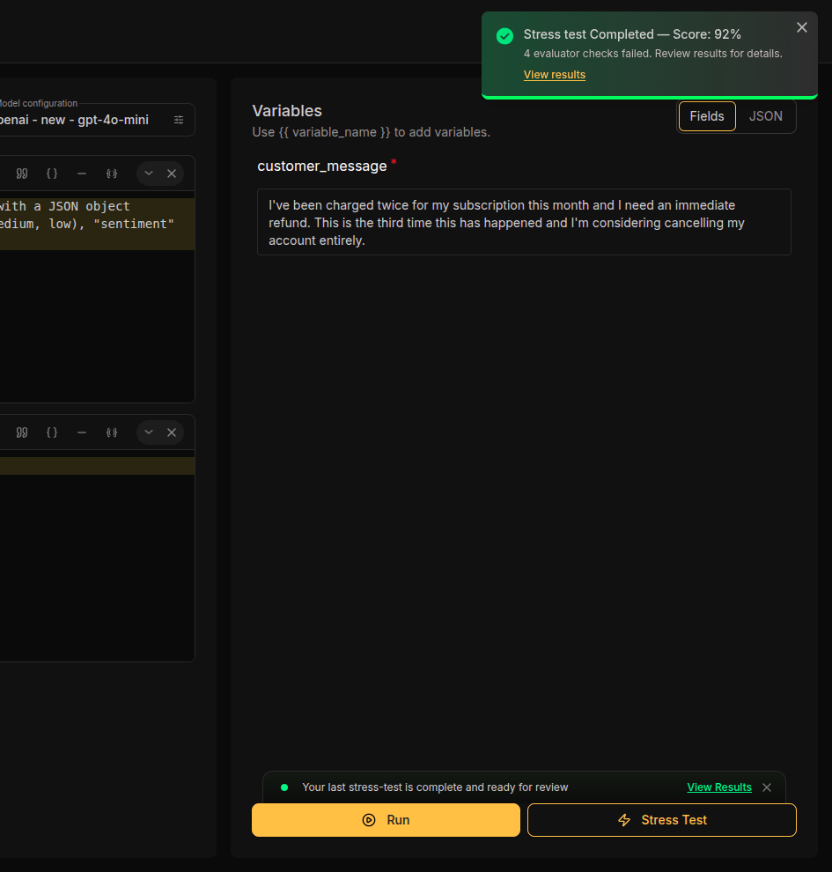Screen dimensions: 832x872
Task: Click the first message prompt text editor
Action: click(x=97, y=297)
